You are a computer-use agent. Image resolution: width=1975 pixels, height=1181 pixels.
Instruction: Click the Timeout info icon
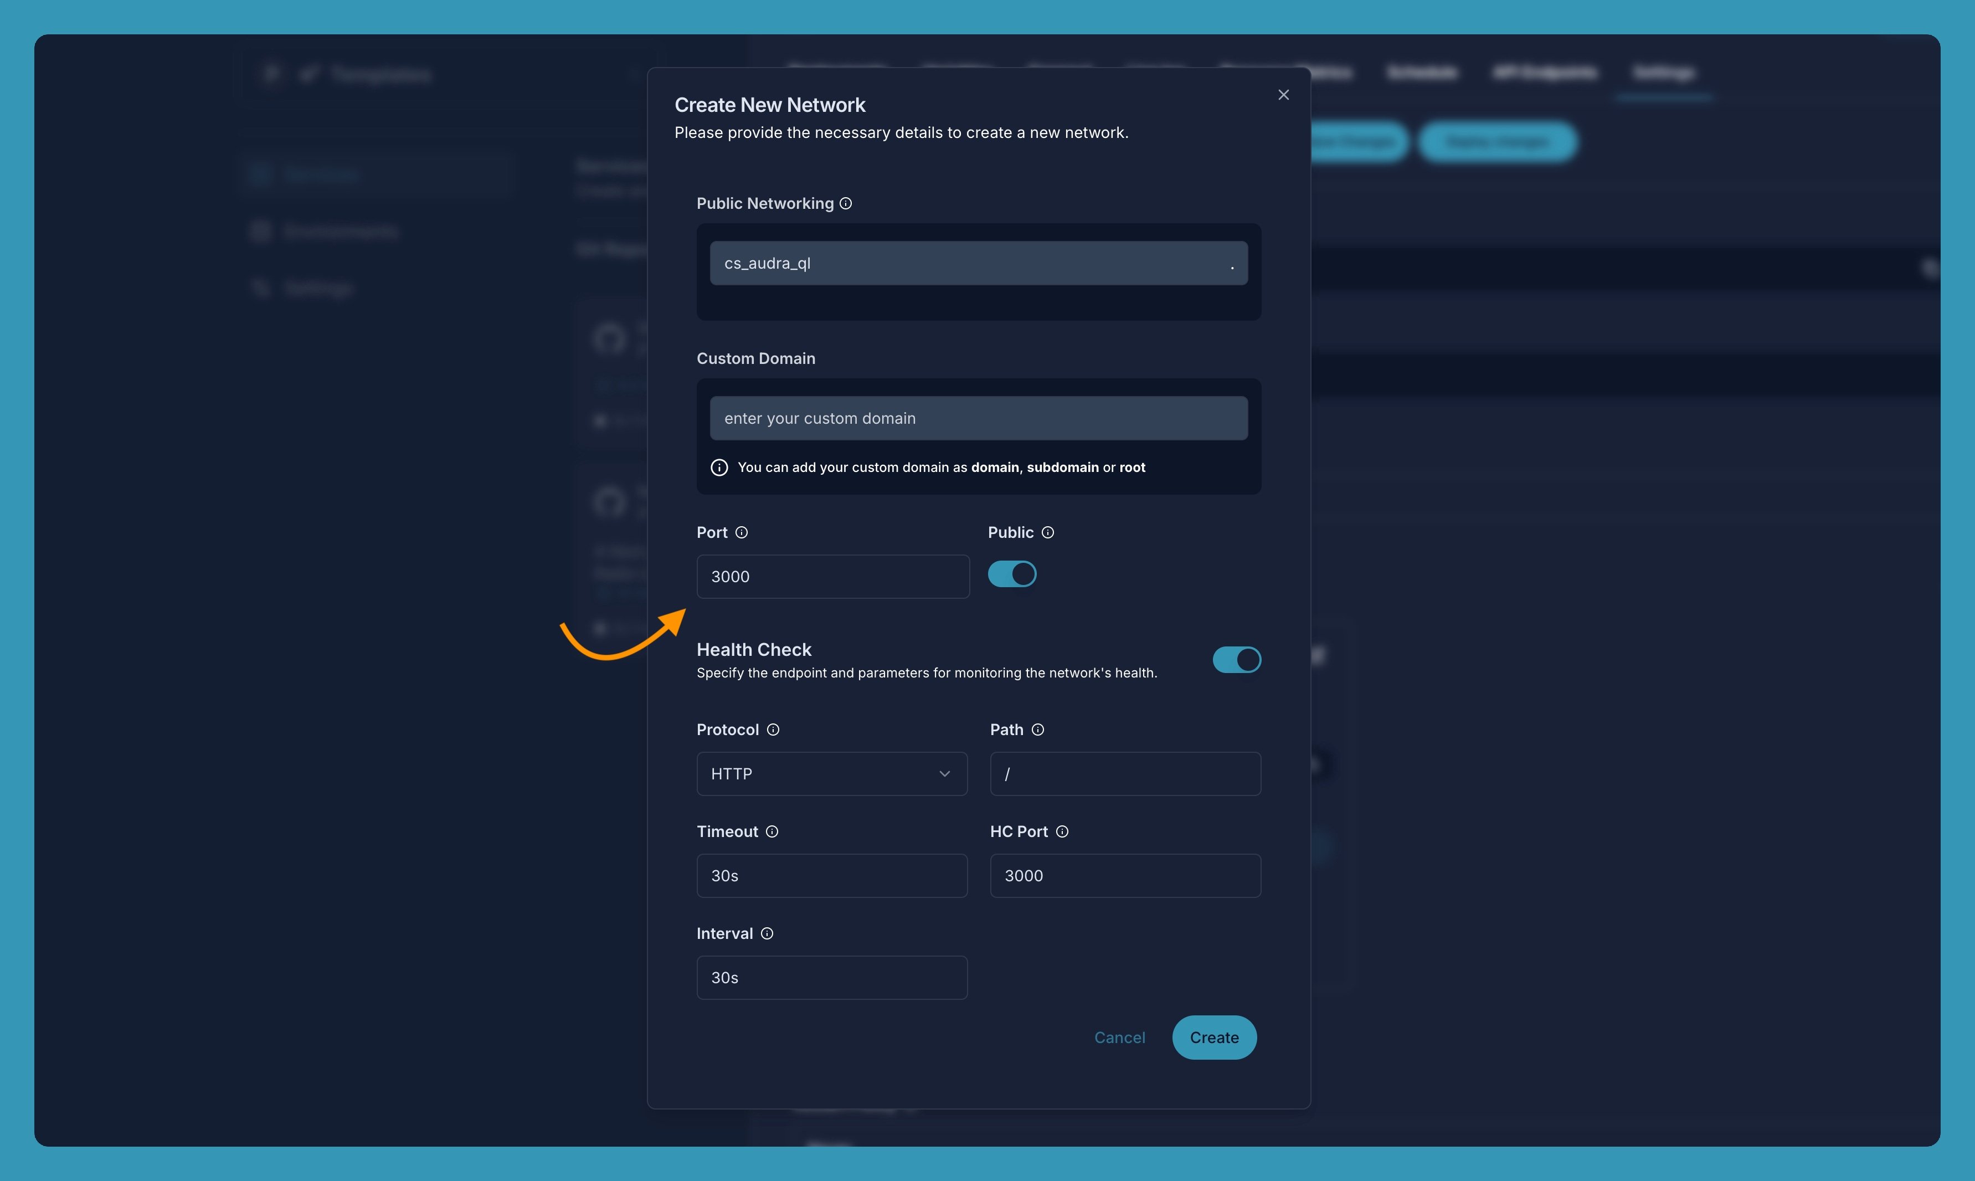[772, 831]
